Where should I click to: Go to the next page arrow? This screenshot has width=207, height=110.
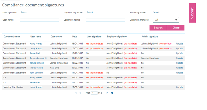tap(107, 93)
